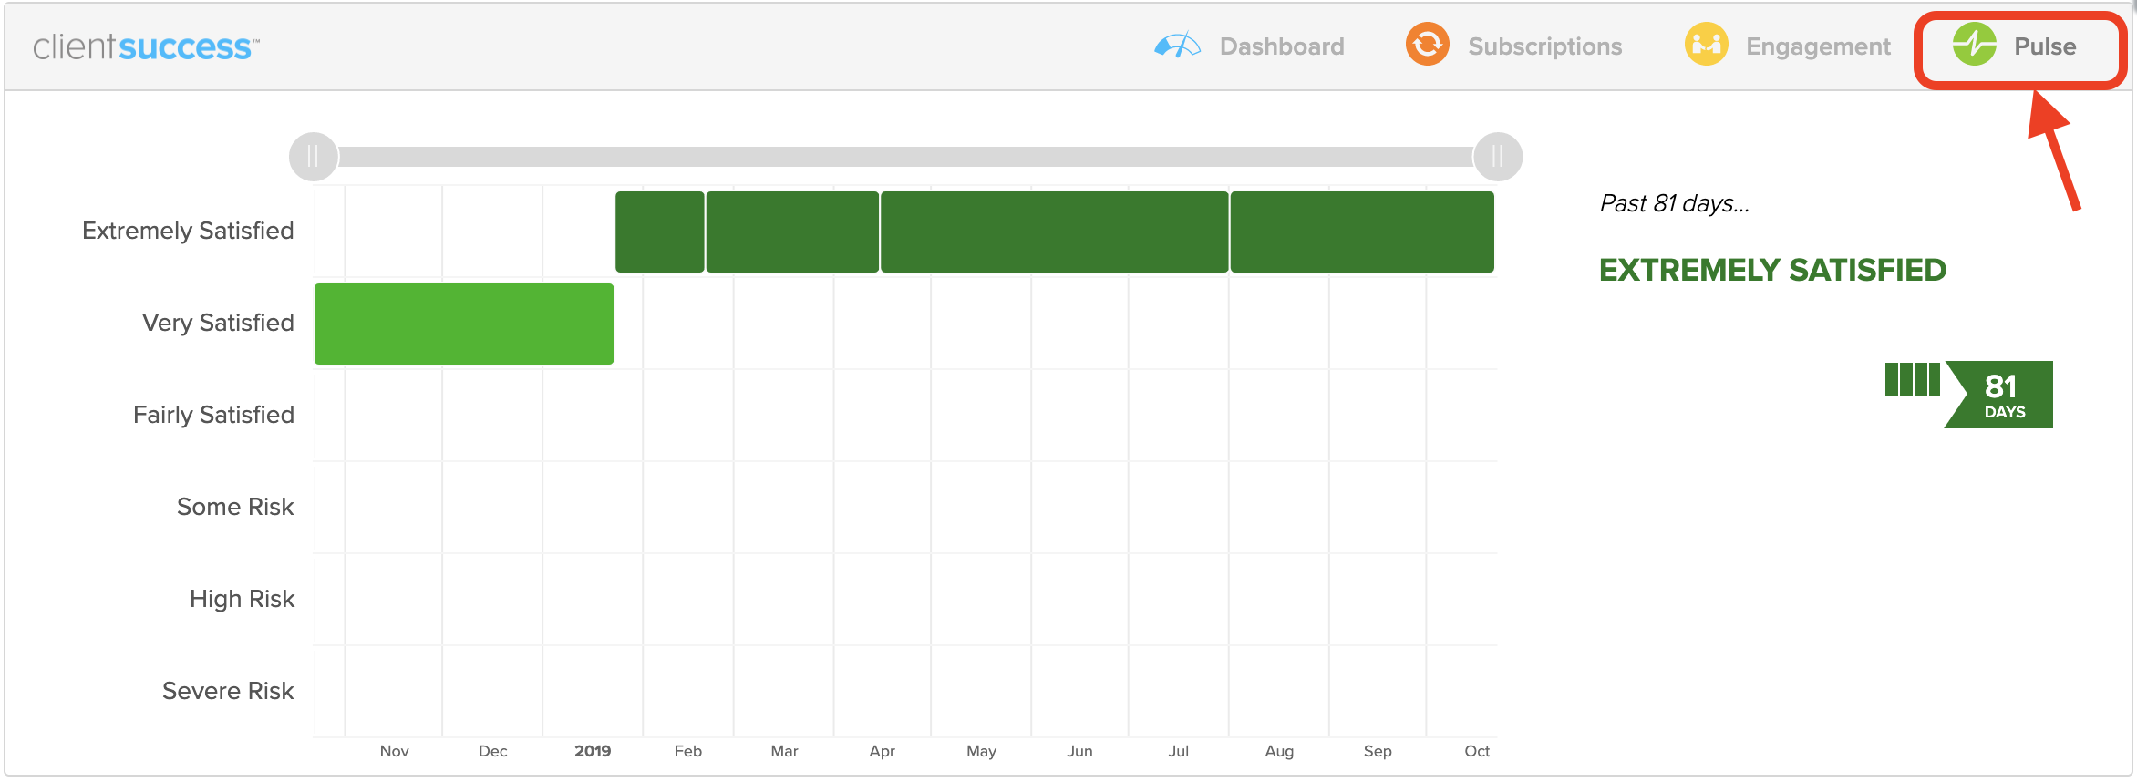Click the Dec axis label

click(492, 751)
